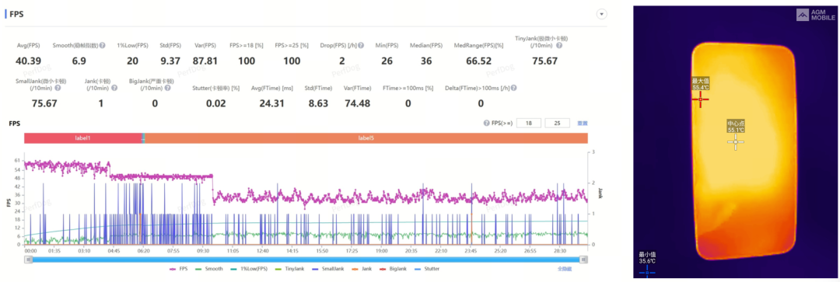840x282 pixels.
Task: Click the 重置 reset link
Action: point(583,123)
